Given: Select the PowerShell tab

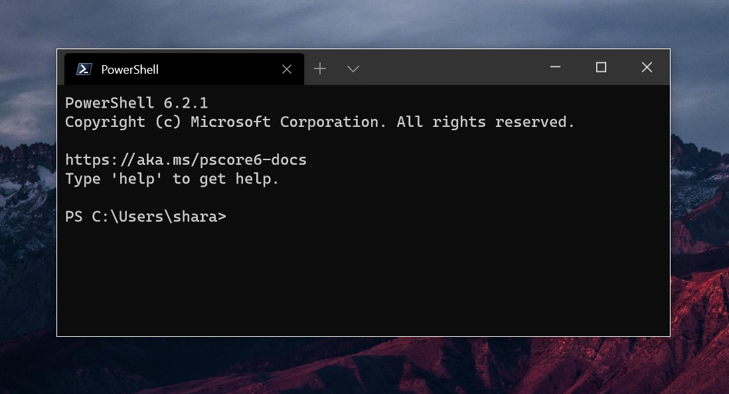Looking at the screenshot, I should coord(184,69).
